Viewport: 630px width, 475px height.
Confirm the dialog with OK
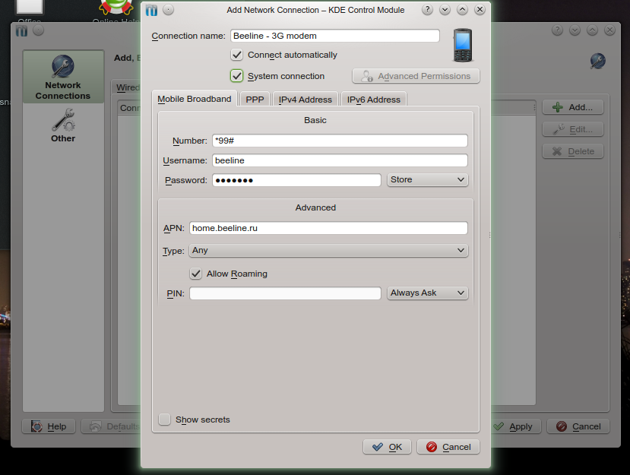pyautogui.click(x=387, y=447)
